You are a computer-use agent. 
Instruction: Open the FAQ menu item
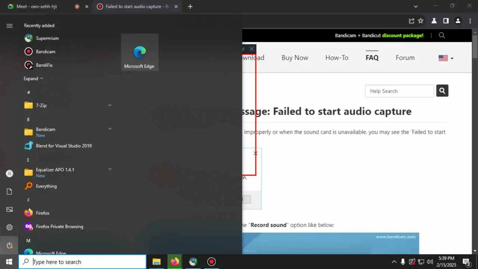point(372,58)
